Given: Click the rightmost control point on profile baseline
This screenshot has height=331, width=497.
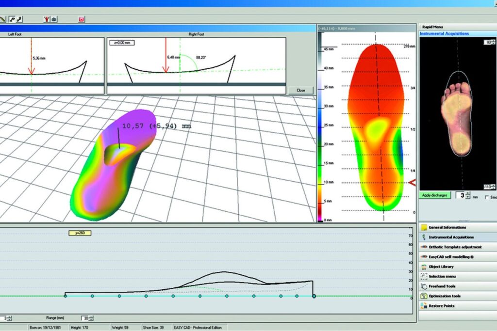Looking at the screenshot, I should pos(314,296).
